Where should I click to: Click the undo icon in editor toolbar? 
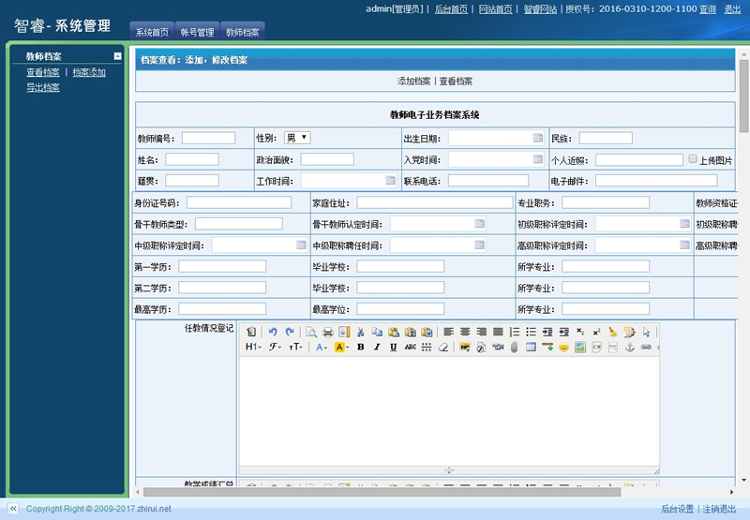click(273, 332)
